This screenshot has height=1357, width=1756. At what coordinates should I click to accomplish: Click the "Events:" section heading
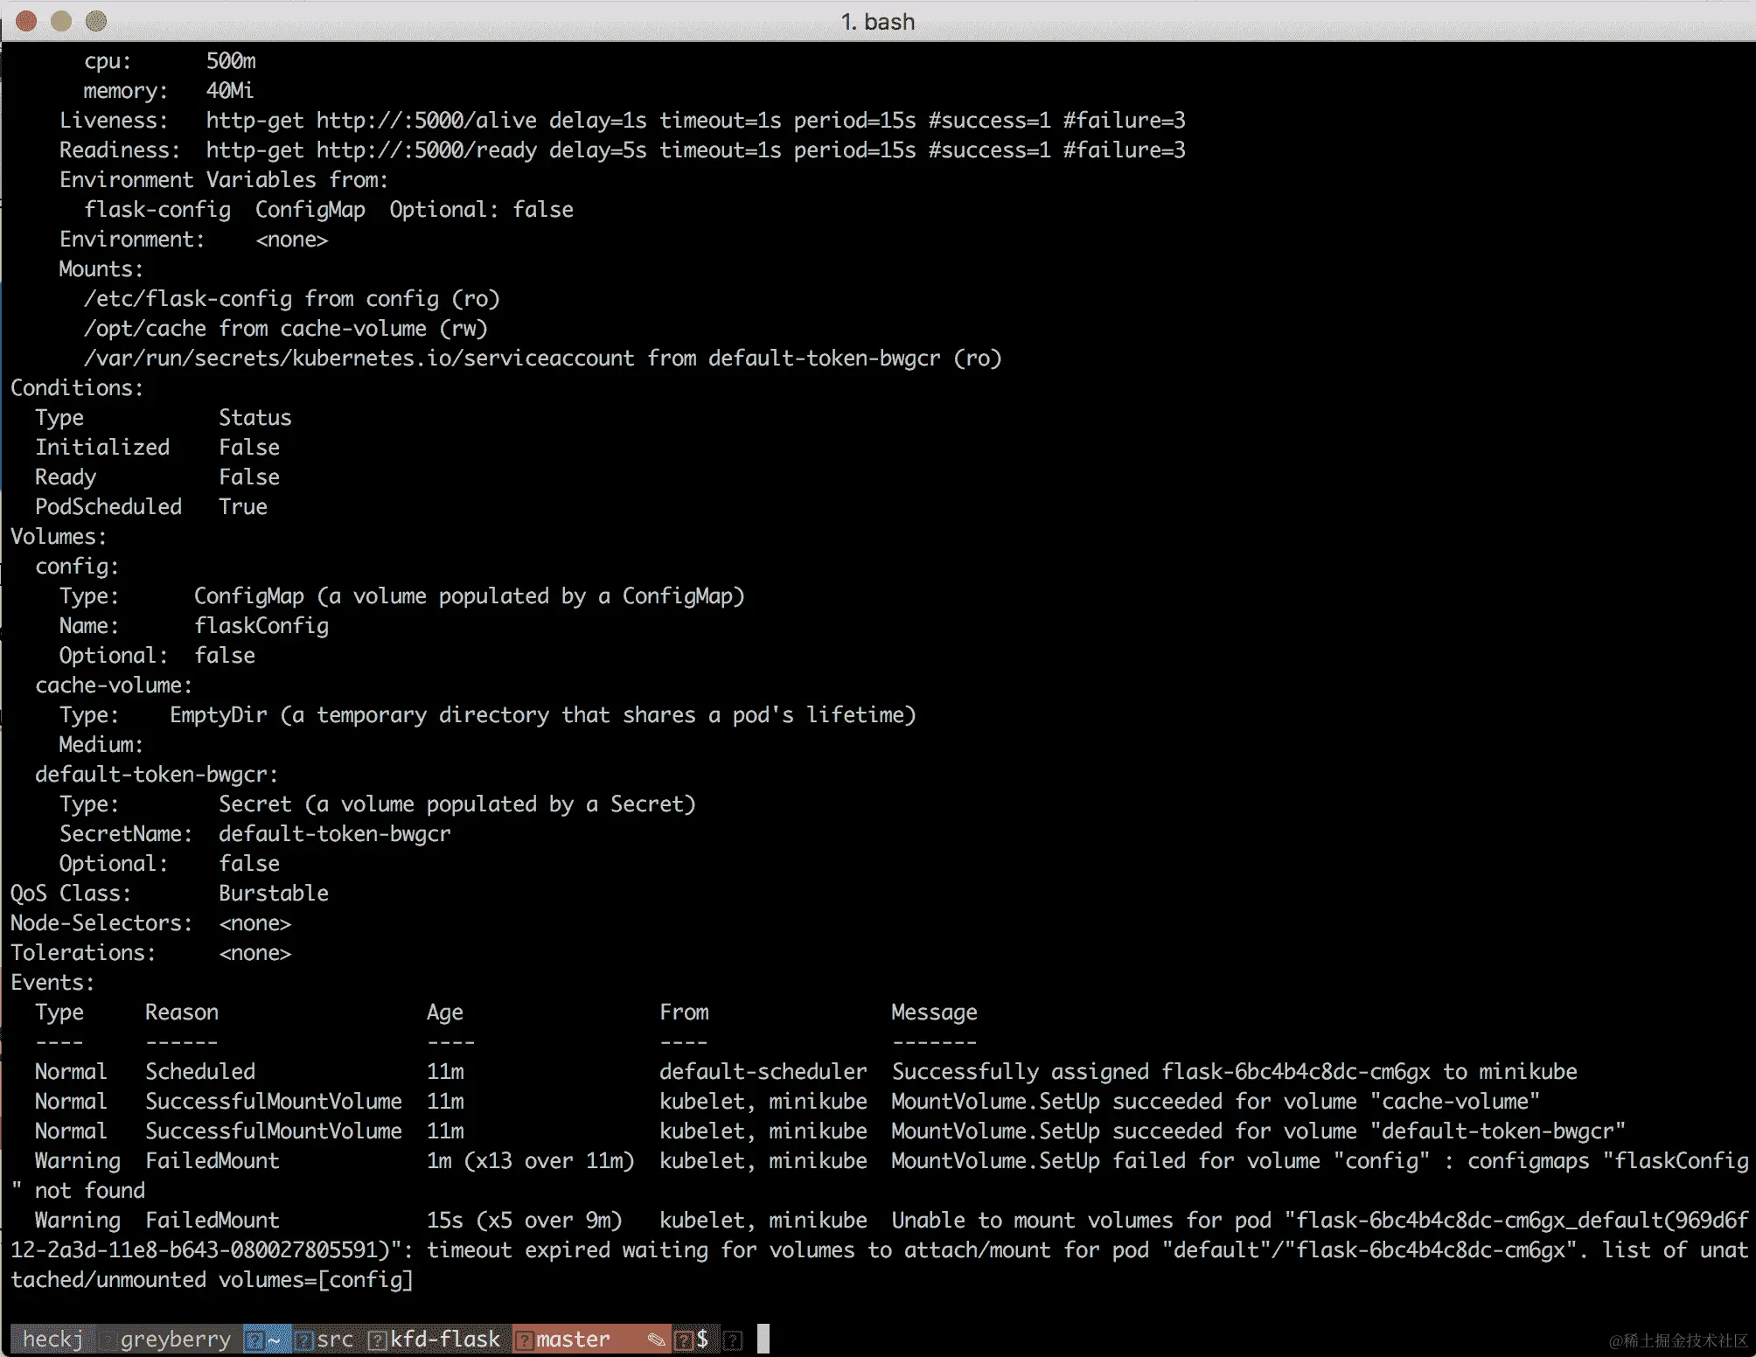pos(52,982)
